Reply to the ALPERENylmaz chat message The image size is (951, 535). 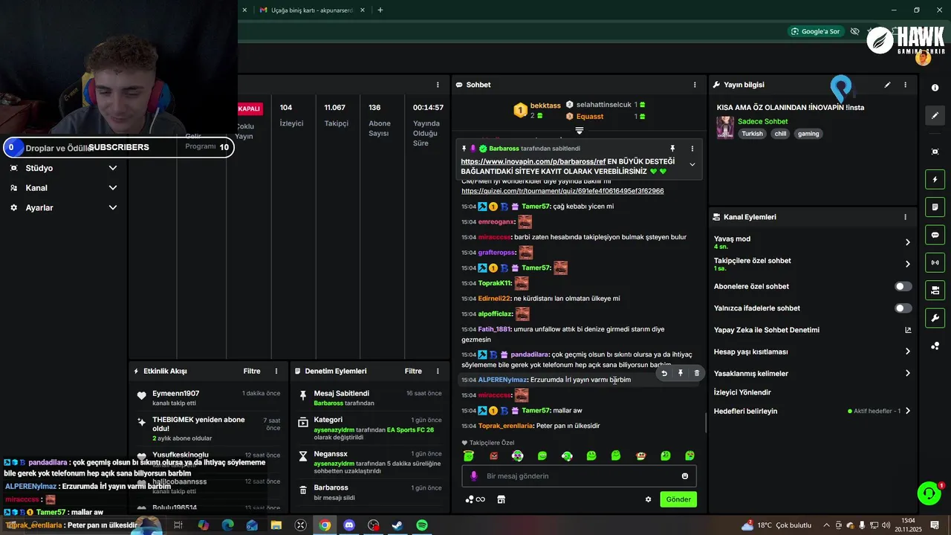664,373
